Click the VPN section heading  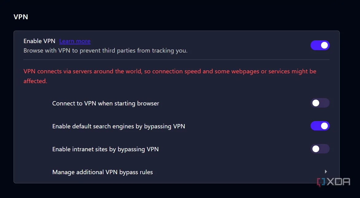click(x=21, y=17)
